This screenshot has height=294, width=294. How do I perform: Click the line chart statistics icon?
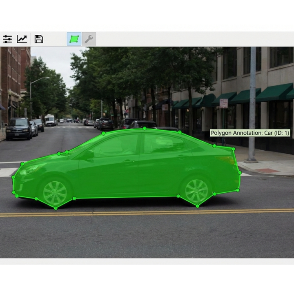[22, 39]
